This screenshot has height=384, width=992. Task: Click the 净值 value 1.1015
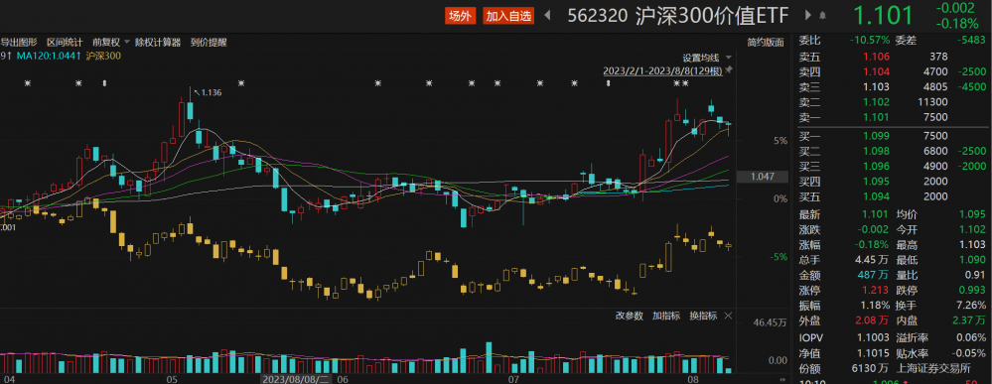874,353
